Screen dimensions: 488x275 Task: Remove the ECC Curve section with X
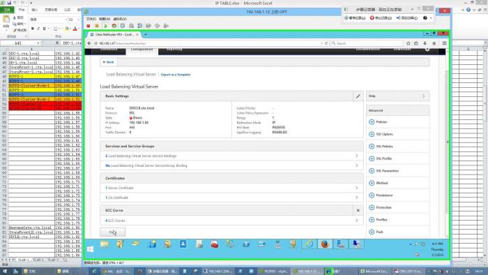pos(358,211)
